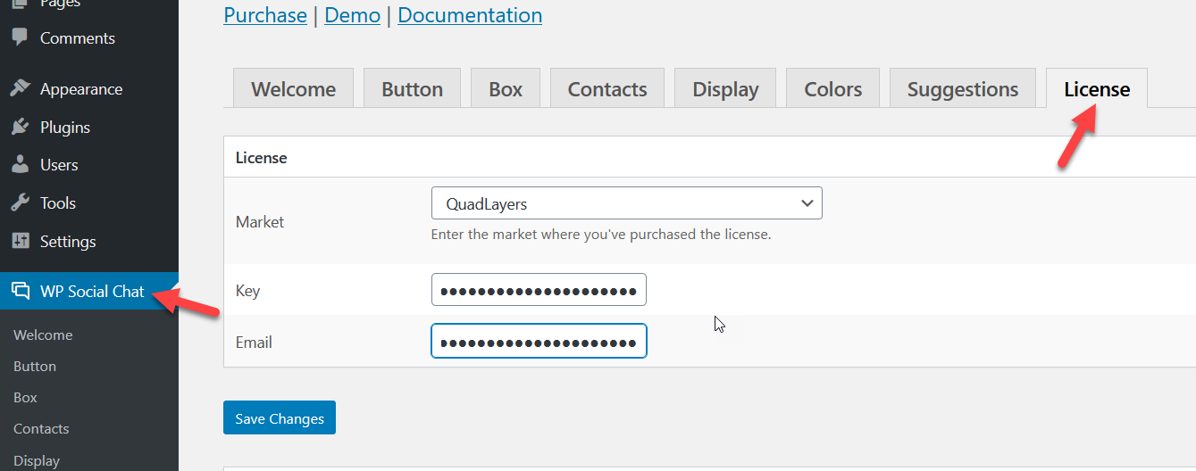Switch to the Display tab

coord(725,88)
